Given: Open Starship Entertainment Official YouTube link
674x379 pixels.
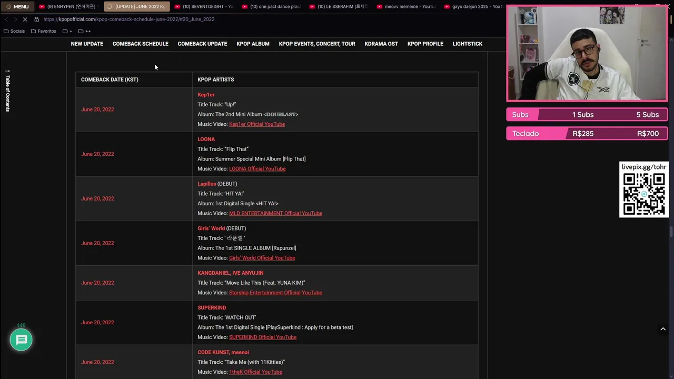Looking at the screenshot, I should (275, 293).
